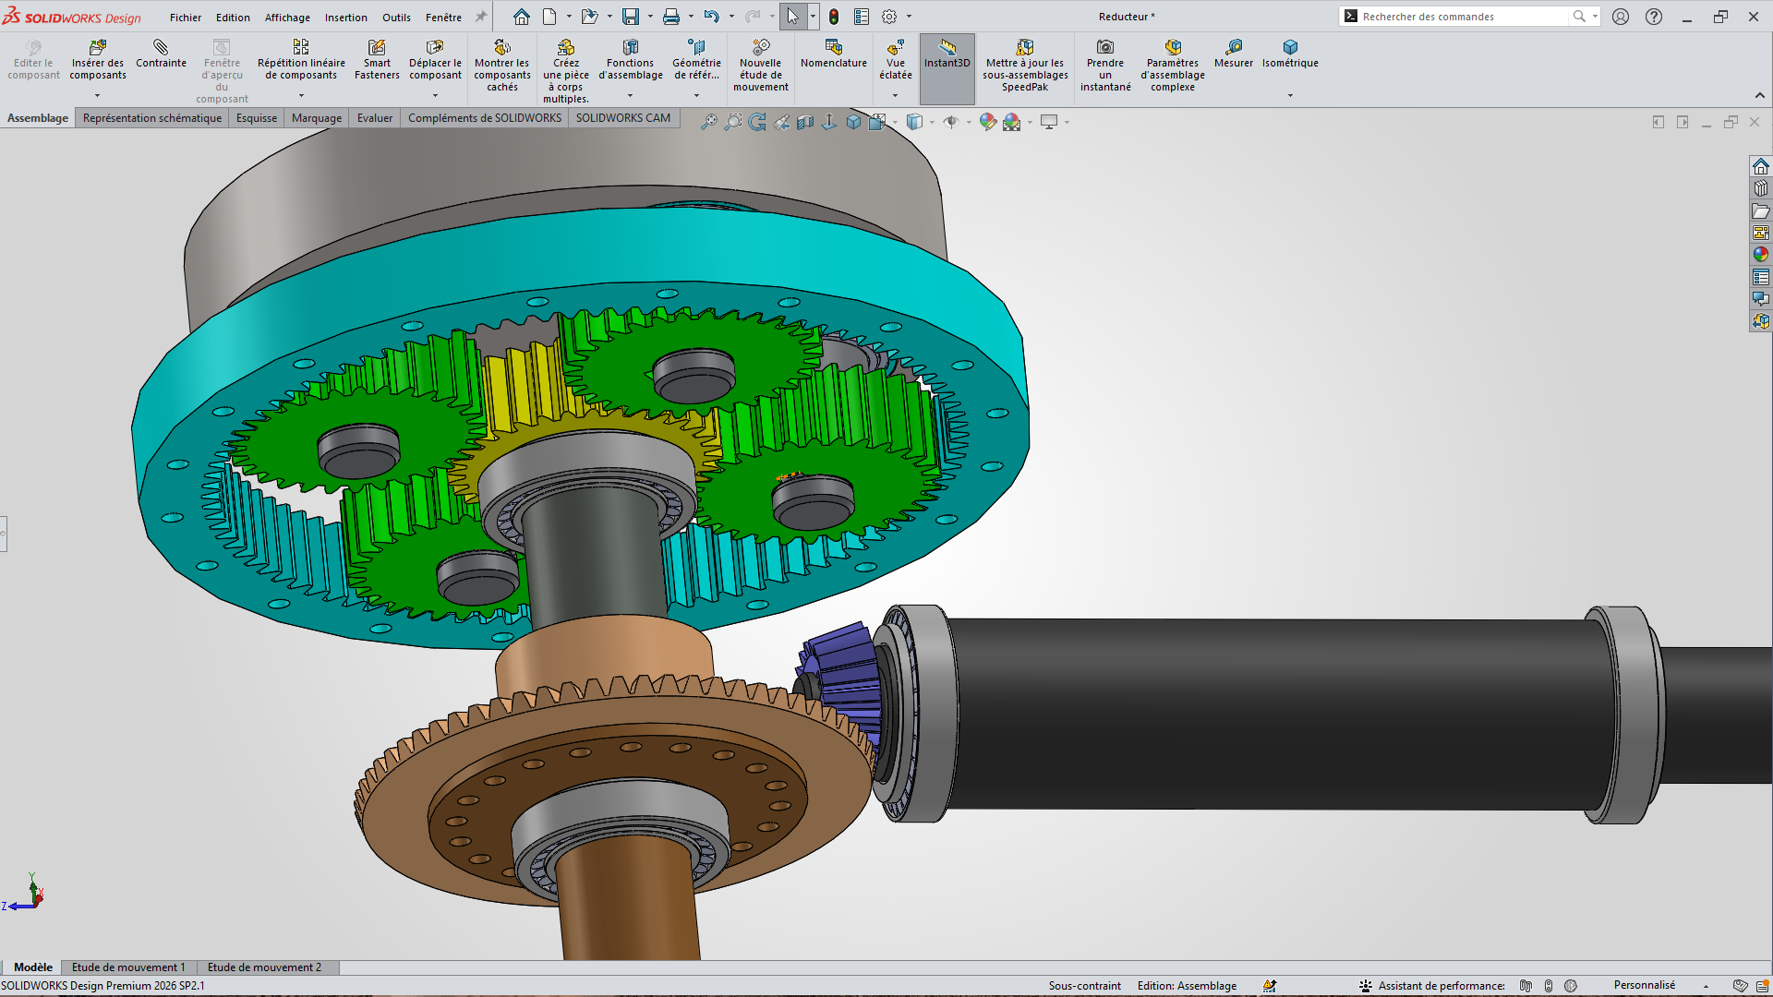Click Déplacer le composant button
The height and width of the screenshot is (997, 1773).
(435, 60)
